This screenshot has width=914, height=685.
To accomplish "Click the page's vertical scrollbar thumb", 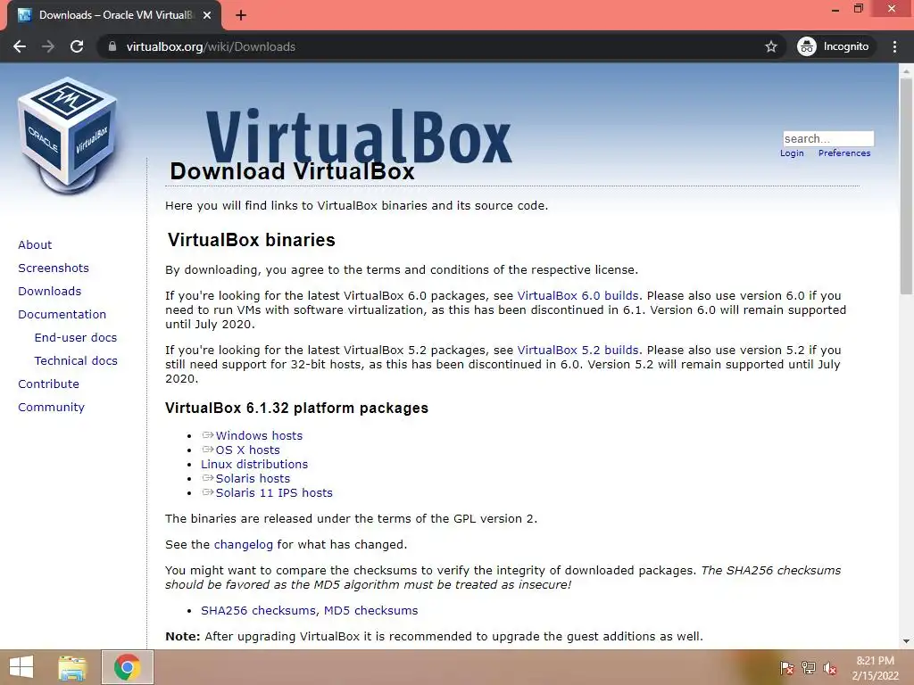I will 905,186.
